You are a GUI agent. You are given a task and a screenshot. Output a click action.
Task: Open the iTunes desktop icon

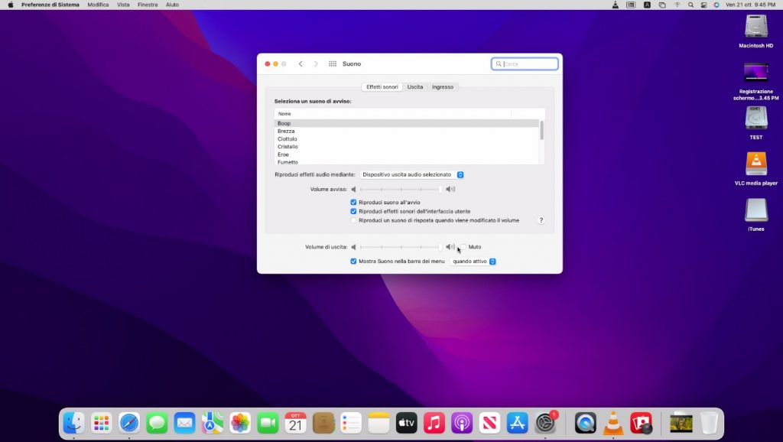point(755,210)
